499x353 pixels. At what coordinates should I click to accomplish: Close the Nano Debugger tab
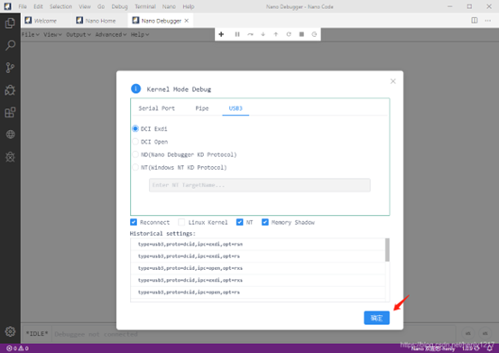[187, 21]
